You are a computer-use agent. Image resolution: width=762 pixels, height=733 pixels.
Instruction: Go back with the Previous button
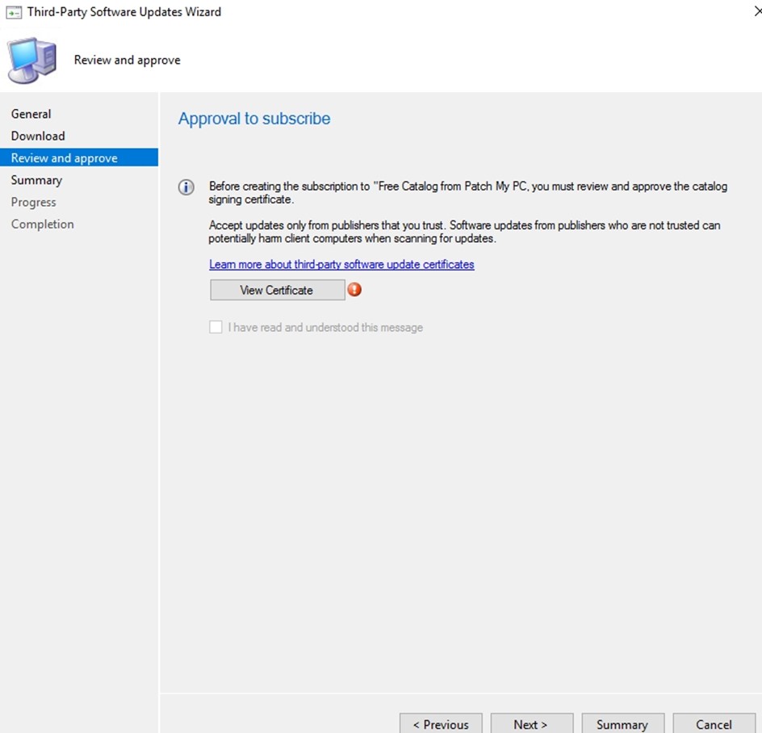(x=441, y=723)
